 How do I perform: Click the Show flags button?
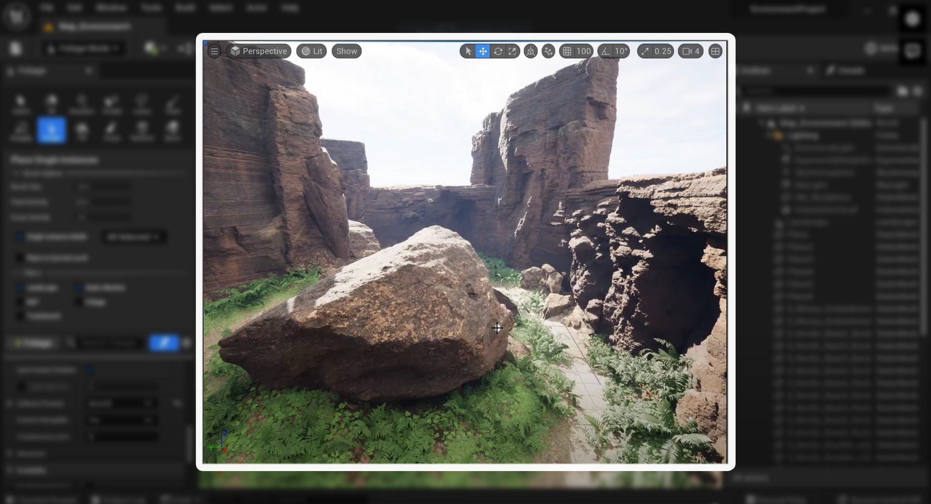pyautogui.click(x=347, y=51)
